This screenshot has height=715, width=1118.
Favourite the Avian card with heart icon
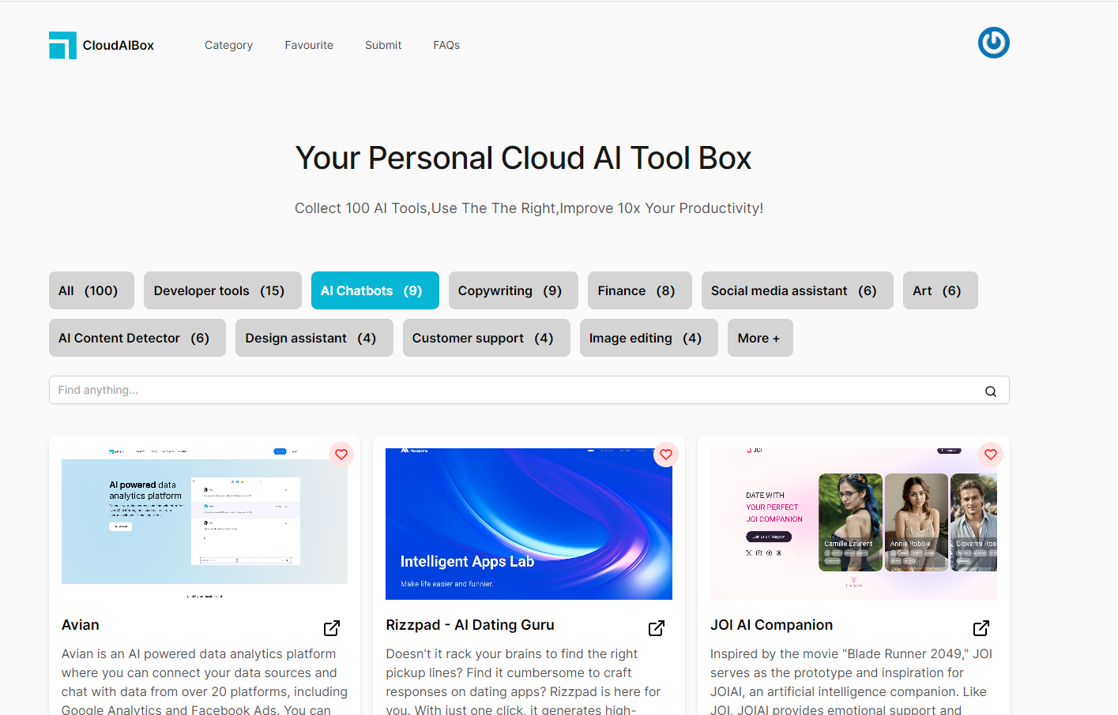pyautogui.click(x=341, y=455)
